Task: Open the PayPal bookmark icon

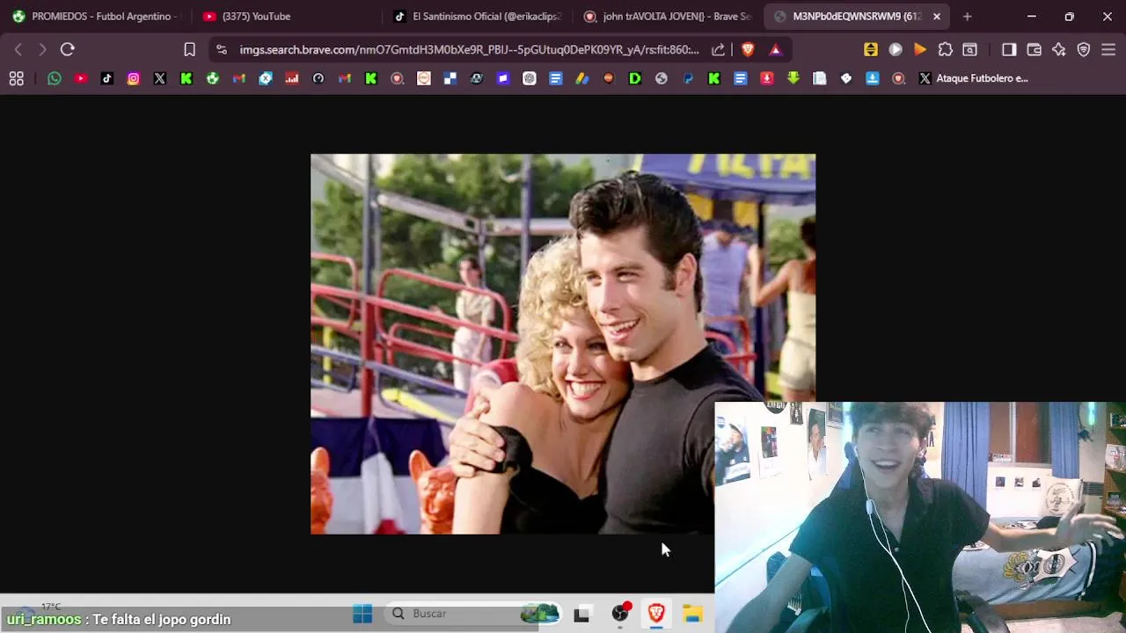Action: point(688,78)
